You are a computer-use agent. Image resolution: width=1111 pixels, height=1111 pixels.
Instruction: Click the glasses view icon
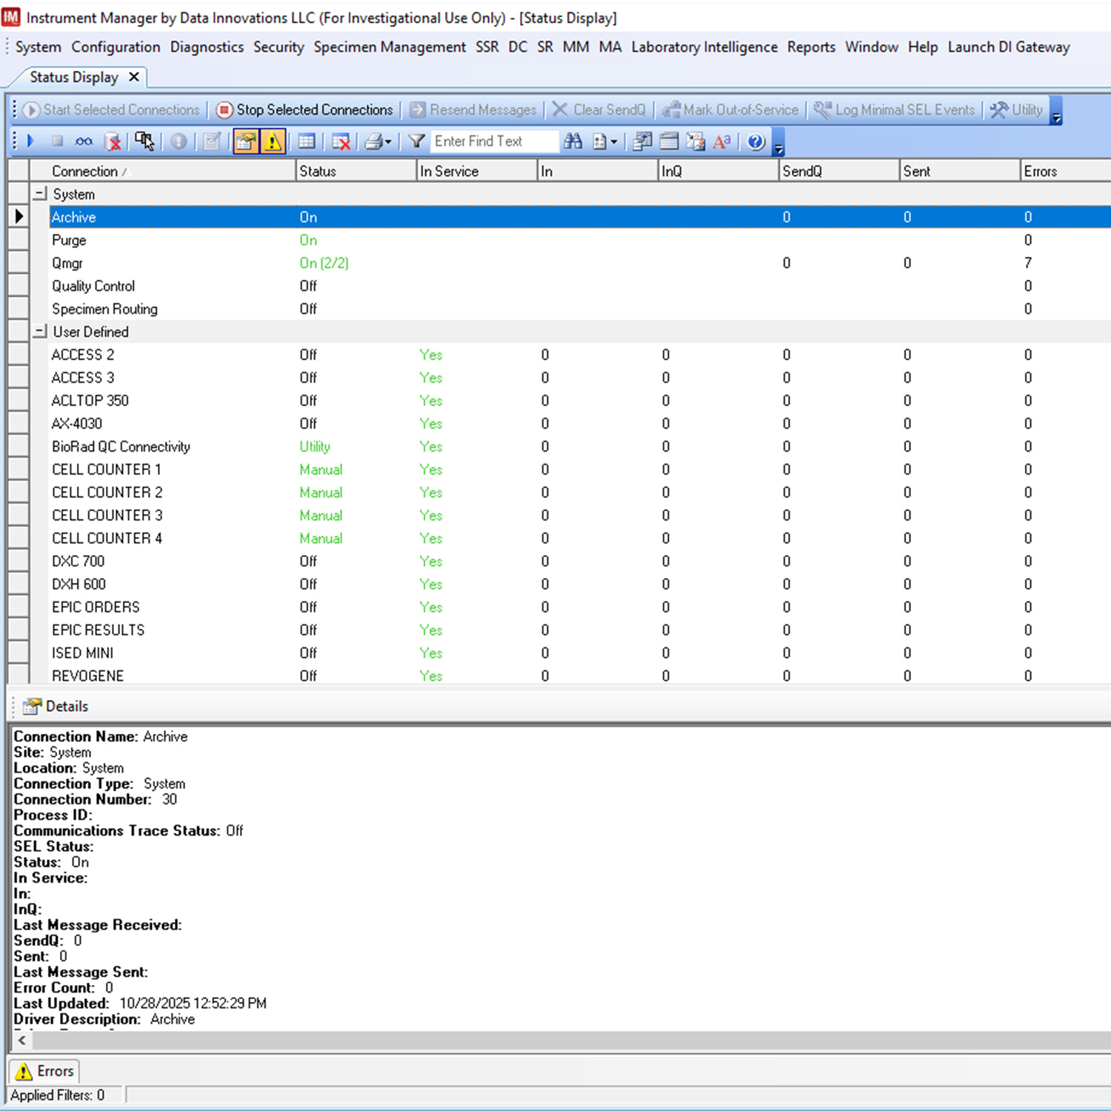pos(84,141)
